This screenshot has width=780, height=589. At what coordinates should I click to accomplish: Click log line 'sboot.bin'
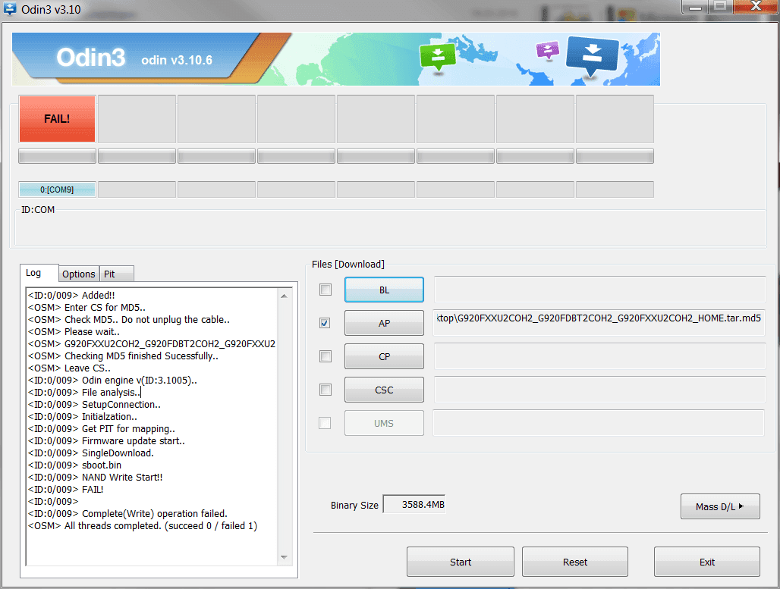pos(74,465)
